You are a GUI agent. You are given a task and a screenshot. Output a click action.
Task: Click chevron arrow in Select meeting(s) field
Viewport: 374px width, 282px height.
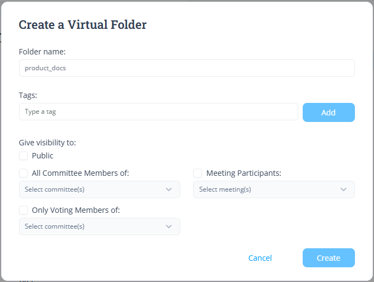click(344, 189)
